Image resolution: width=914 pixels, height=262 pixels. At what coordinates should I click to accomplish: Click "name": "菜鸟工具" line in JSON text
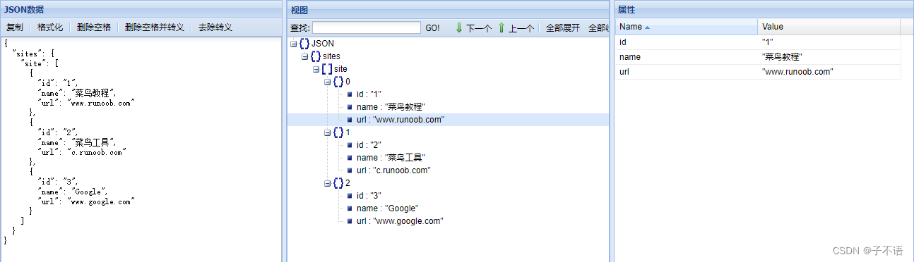[76, 142]
